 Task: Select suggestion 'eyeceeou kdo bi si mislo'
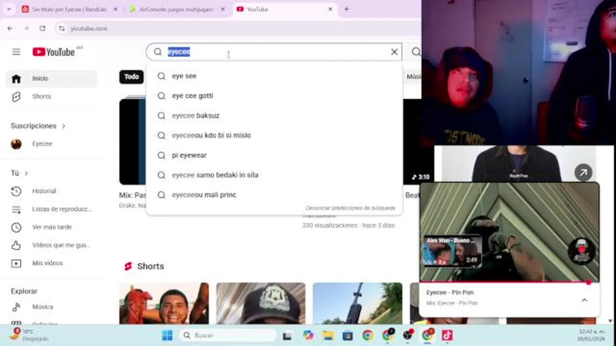click(274, 136)
